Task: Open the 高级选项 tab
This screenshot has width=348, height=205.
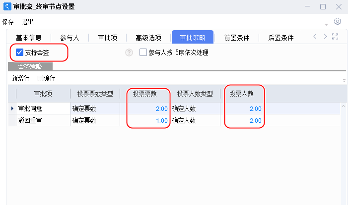Action: [x=148, y=38]
